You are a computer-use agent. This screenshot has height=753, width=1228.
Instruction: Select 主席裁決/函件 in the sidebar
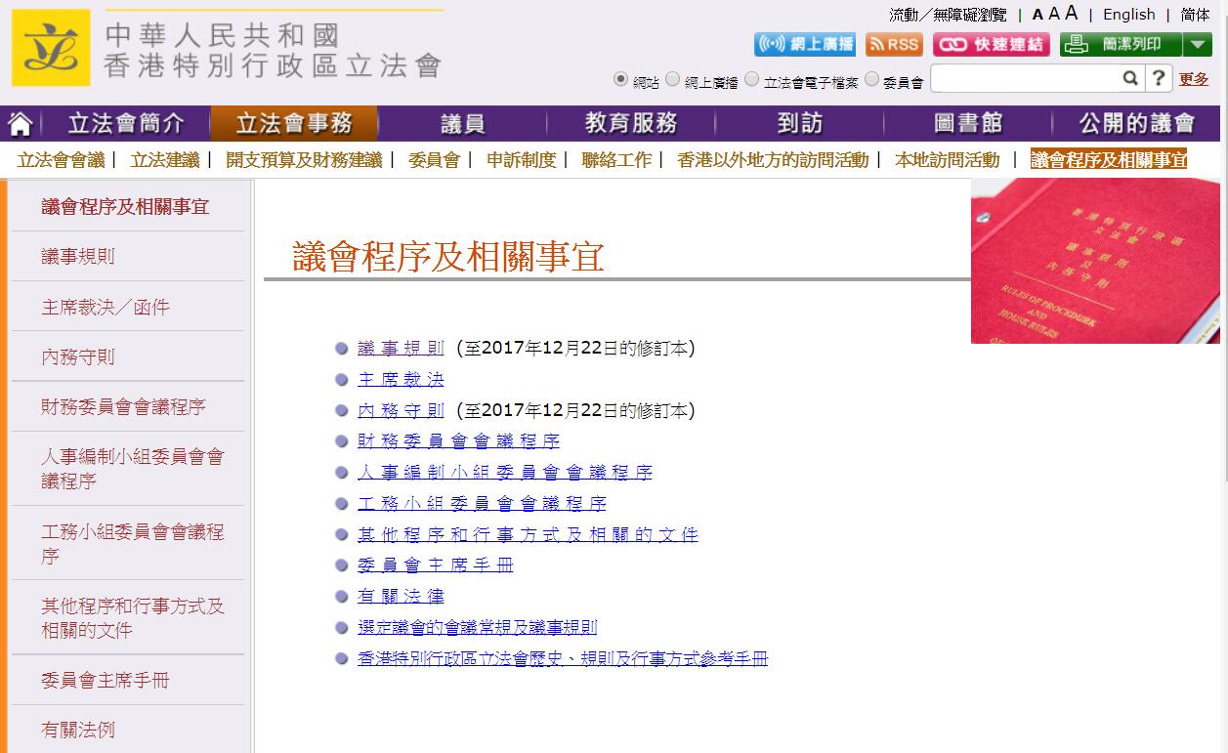[x=106, y=307]
